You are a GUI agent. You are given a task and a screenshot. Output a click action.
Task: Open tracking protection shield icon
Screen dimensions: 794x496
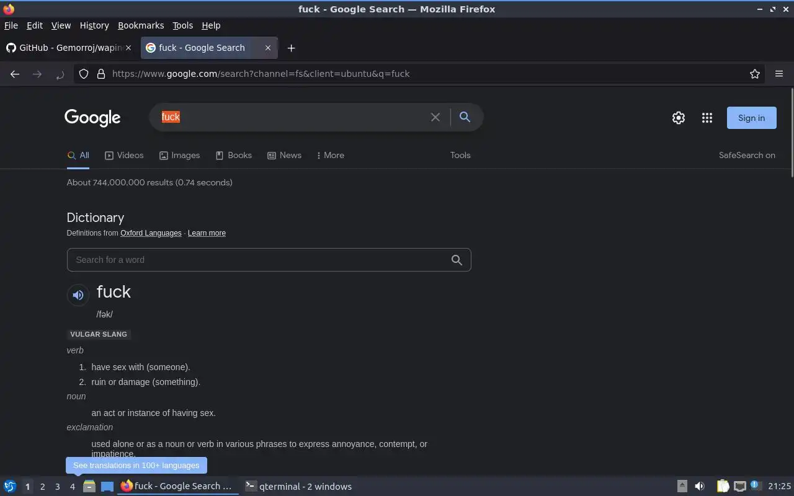tap(84, 74)
